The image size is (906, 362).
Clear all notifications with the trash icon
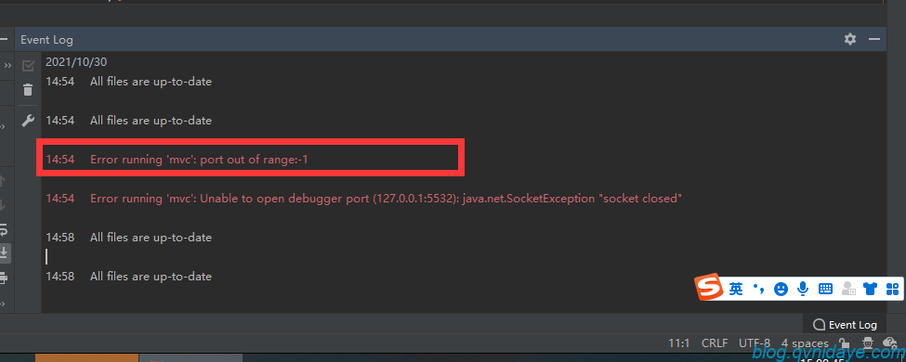pos(28,90)
